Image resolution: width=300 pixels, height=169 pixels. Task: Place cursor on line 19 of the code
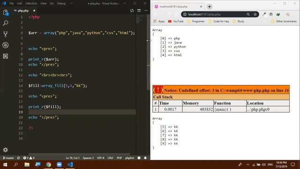82,112
